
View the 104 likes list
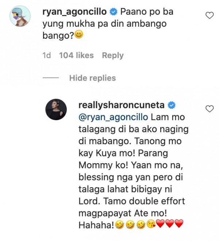click(x=76, y=56)
